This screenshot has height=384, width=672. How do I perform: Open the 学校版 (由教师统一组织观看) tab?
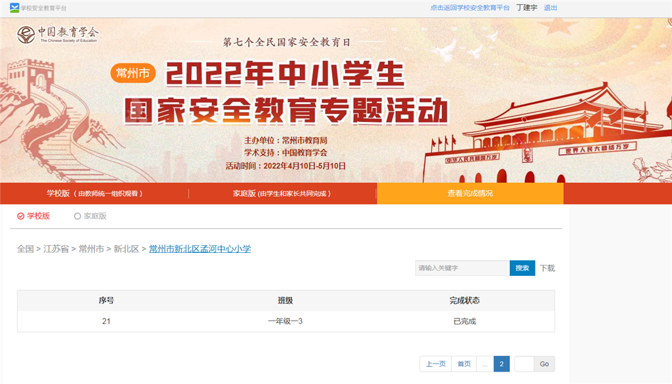tap(94, 193)
